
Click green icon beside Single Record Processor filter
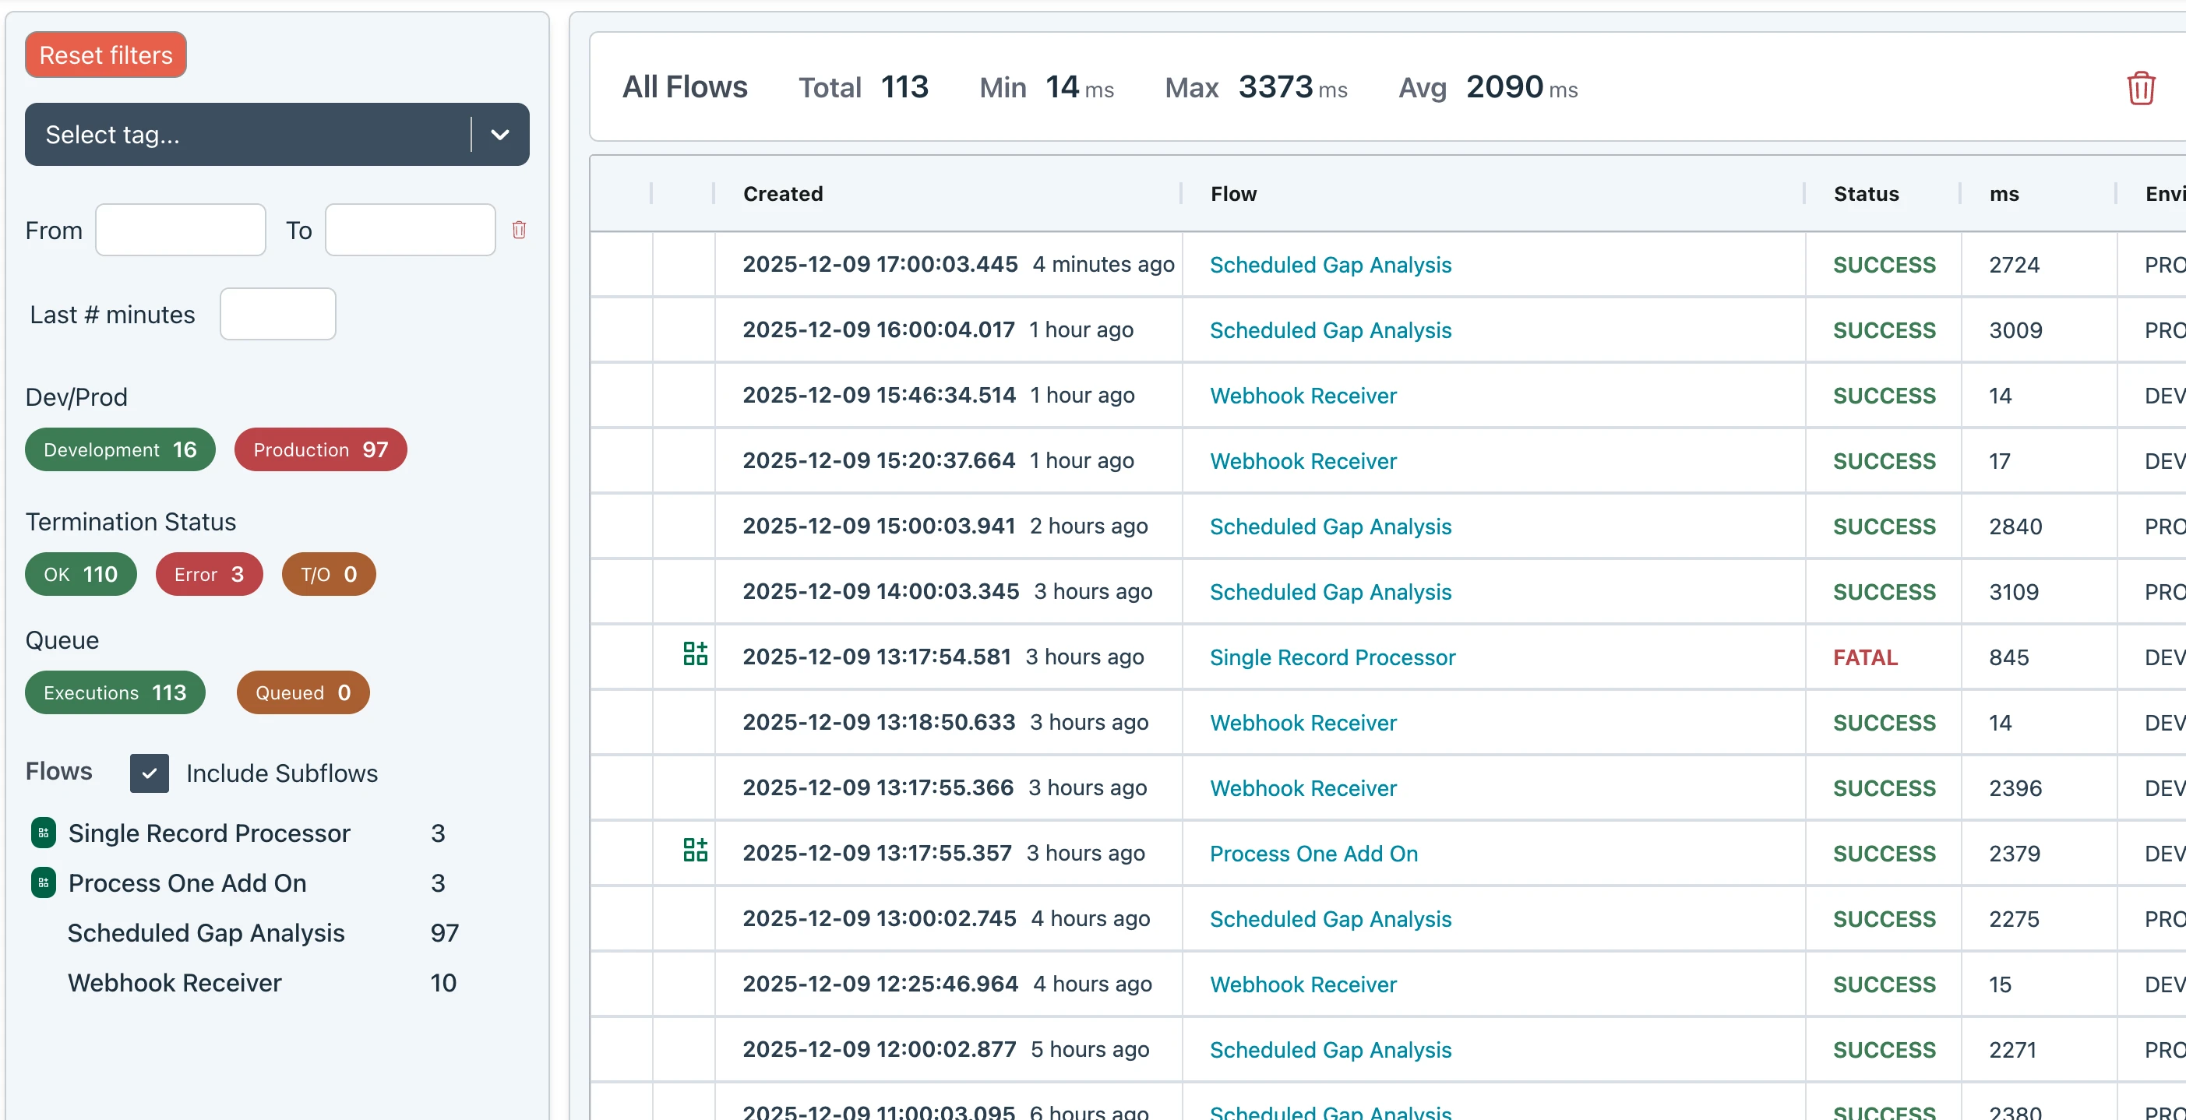[44, 833]
